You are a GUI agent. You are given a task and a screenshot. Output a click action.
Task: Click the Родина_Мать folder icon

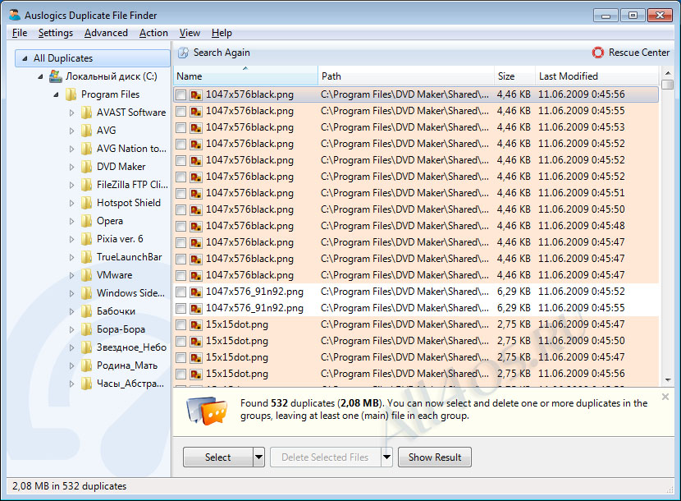[x=86, y=365]
